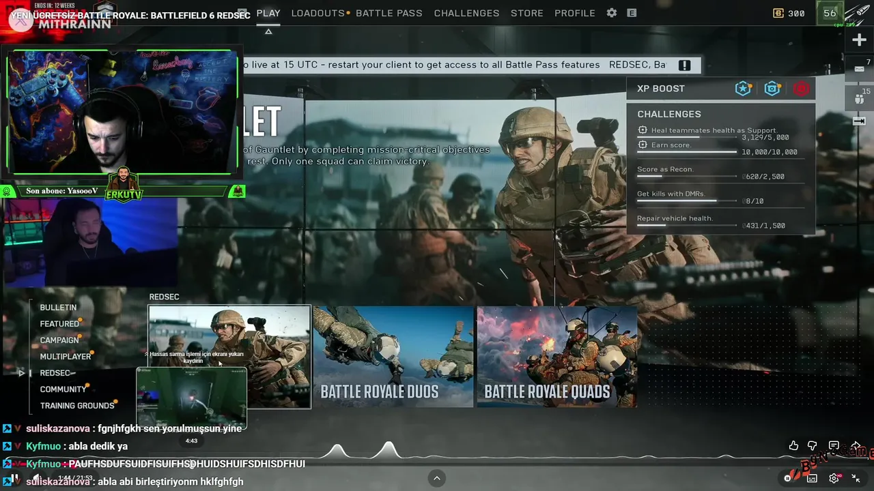This screenshot has width=874, height=491.
Task: Click tracking icon beside Earn score challenge
Action: pyautogui.click(x=643, y=145)
